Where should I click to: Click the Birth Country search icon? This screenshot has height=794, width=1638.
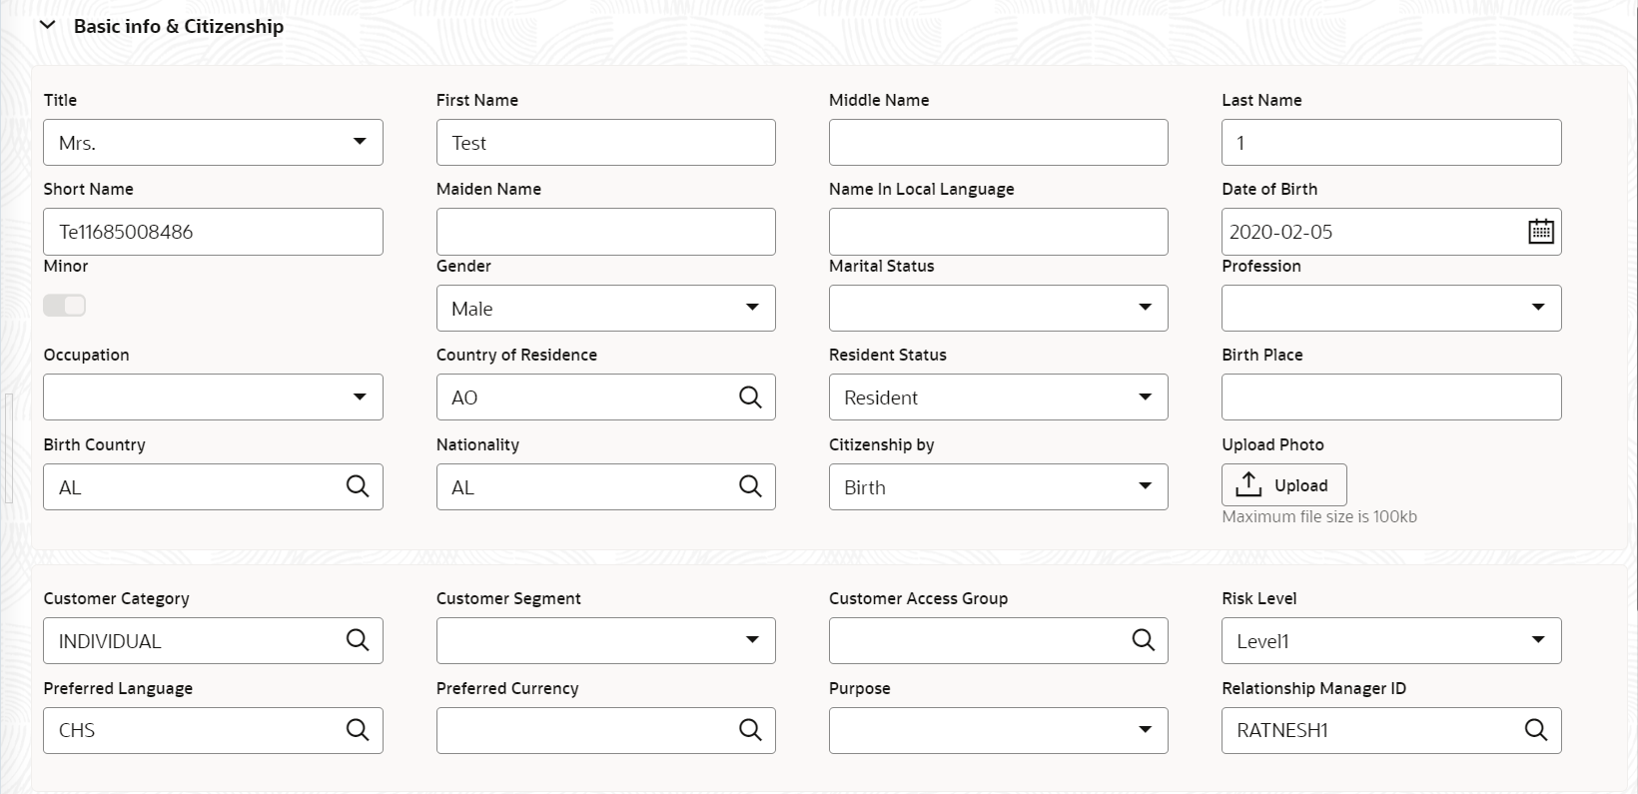point(358,486)
